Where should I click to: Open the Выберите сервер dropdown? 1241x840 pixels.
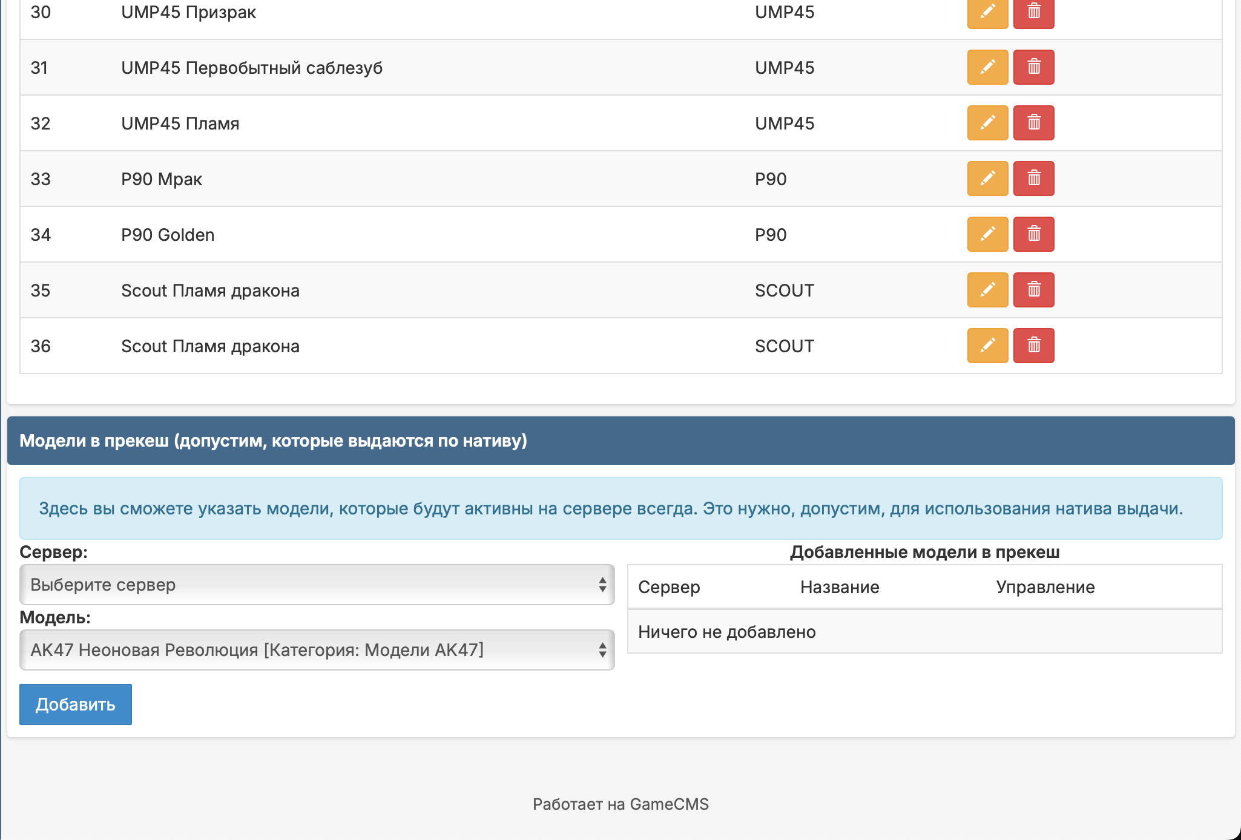[x=317, y=585]
